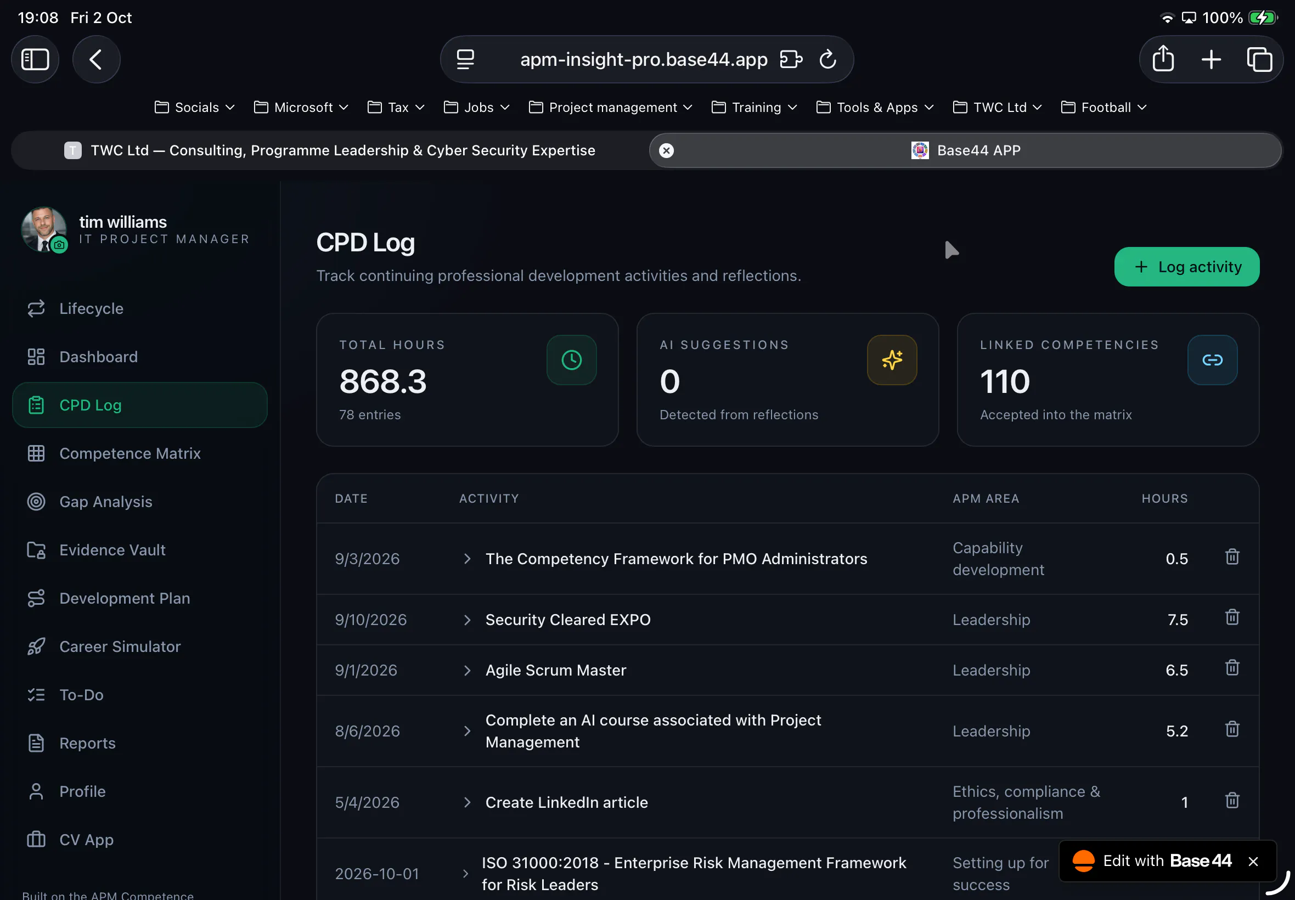Delete the Security Cleared EXPO entry
This screenshot has width=1295, height=900.
1232,617
